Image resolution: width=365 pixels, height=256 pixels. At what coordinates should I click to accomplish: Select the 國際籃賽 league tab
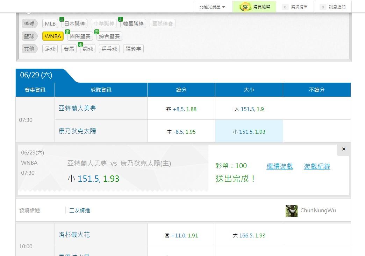point(80,36)
